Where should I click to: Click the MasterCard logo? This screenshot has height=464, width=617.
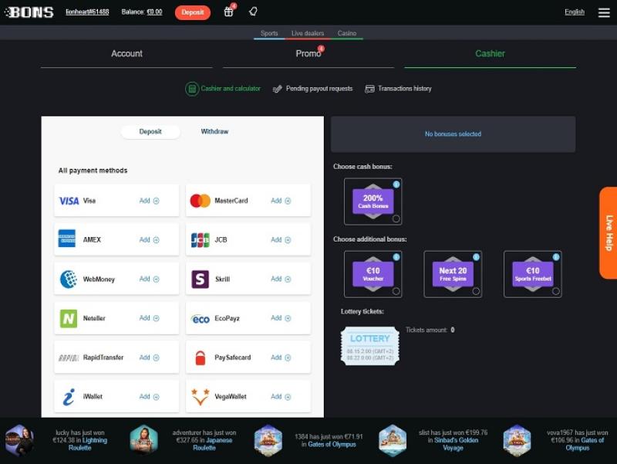pyautogui.click(x=201, y=201)
